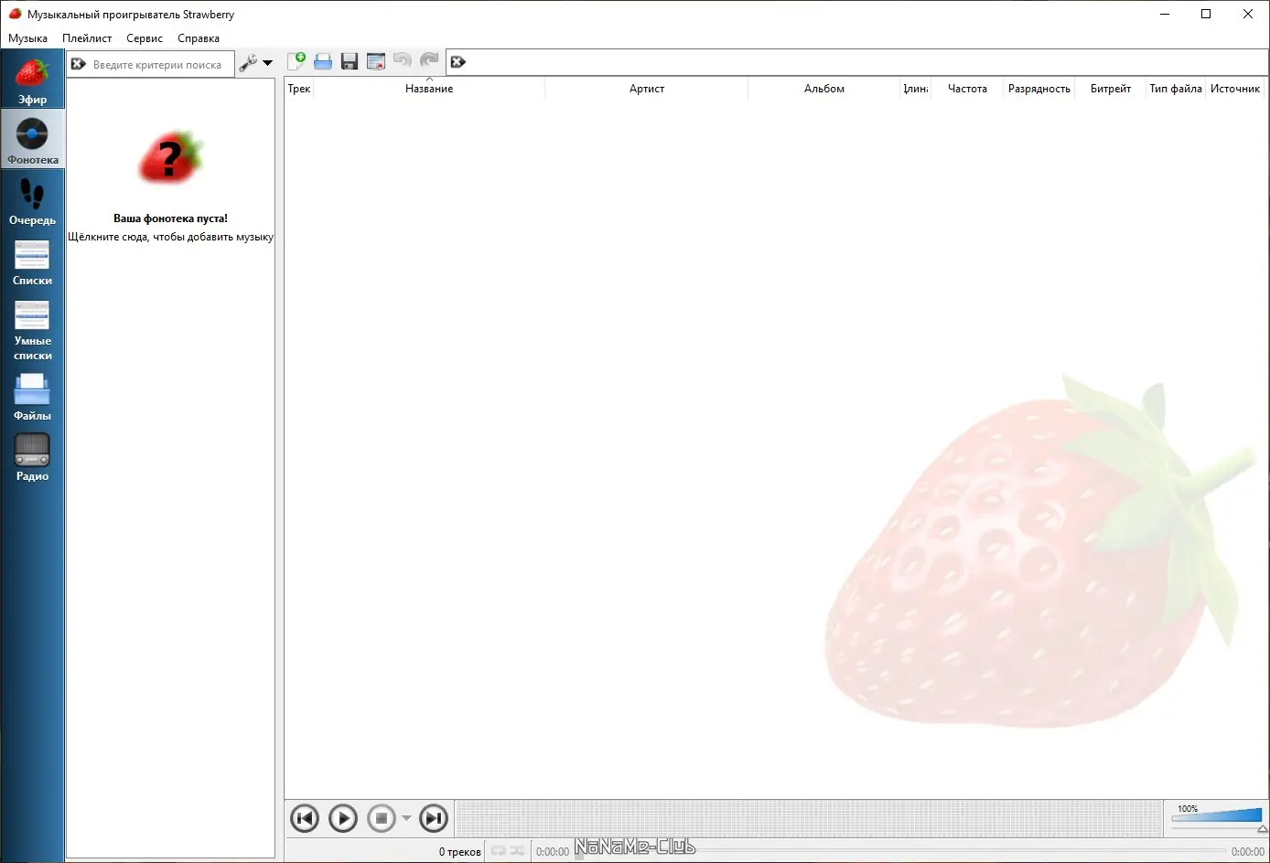Click the '0 треков' status text
This screenshot has height=863, width=1270.
click(460, 852)
